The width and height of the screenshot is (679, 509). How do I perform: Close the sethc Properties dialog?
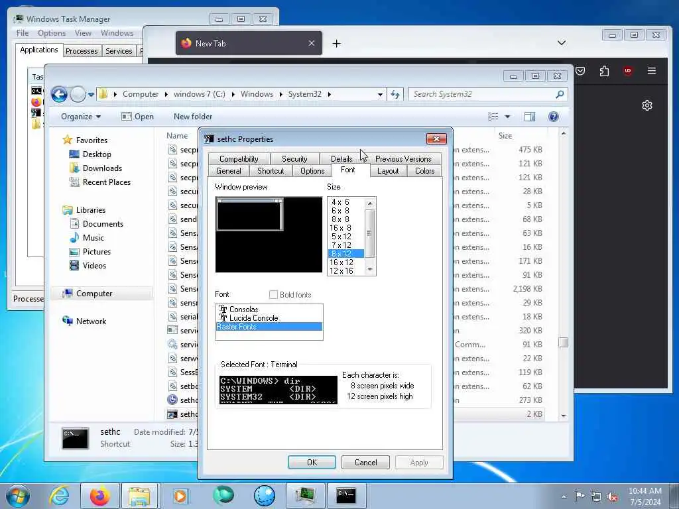[x=436, y=139]
